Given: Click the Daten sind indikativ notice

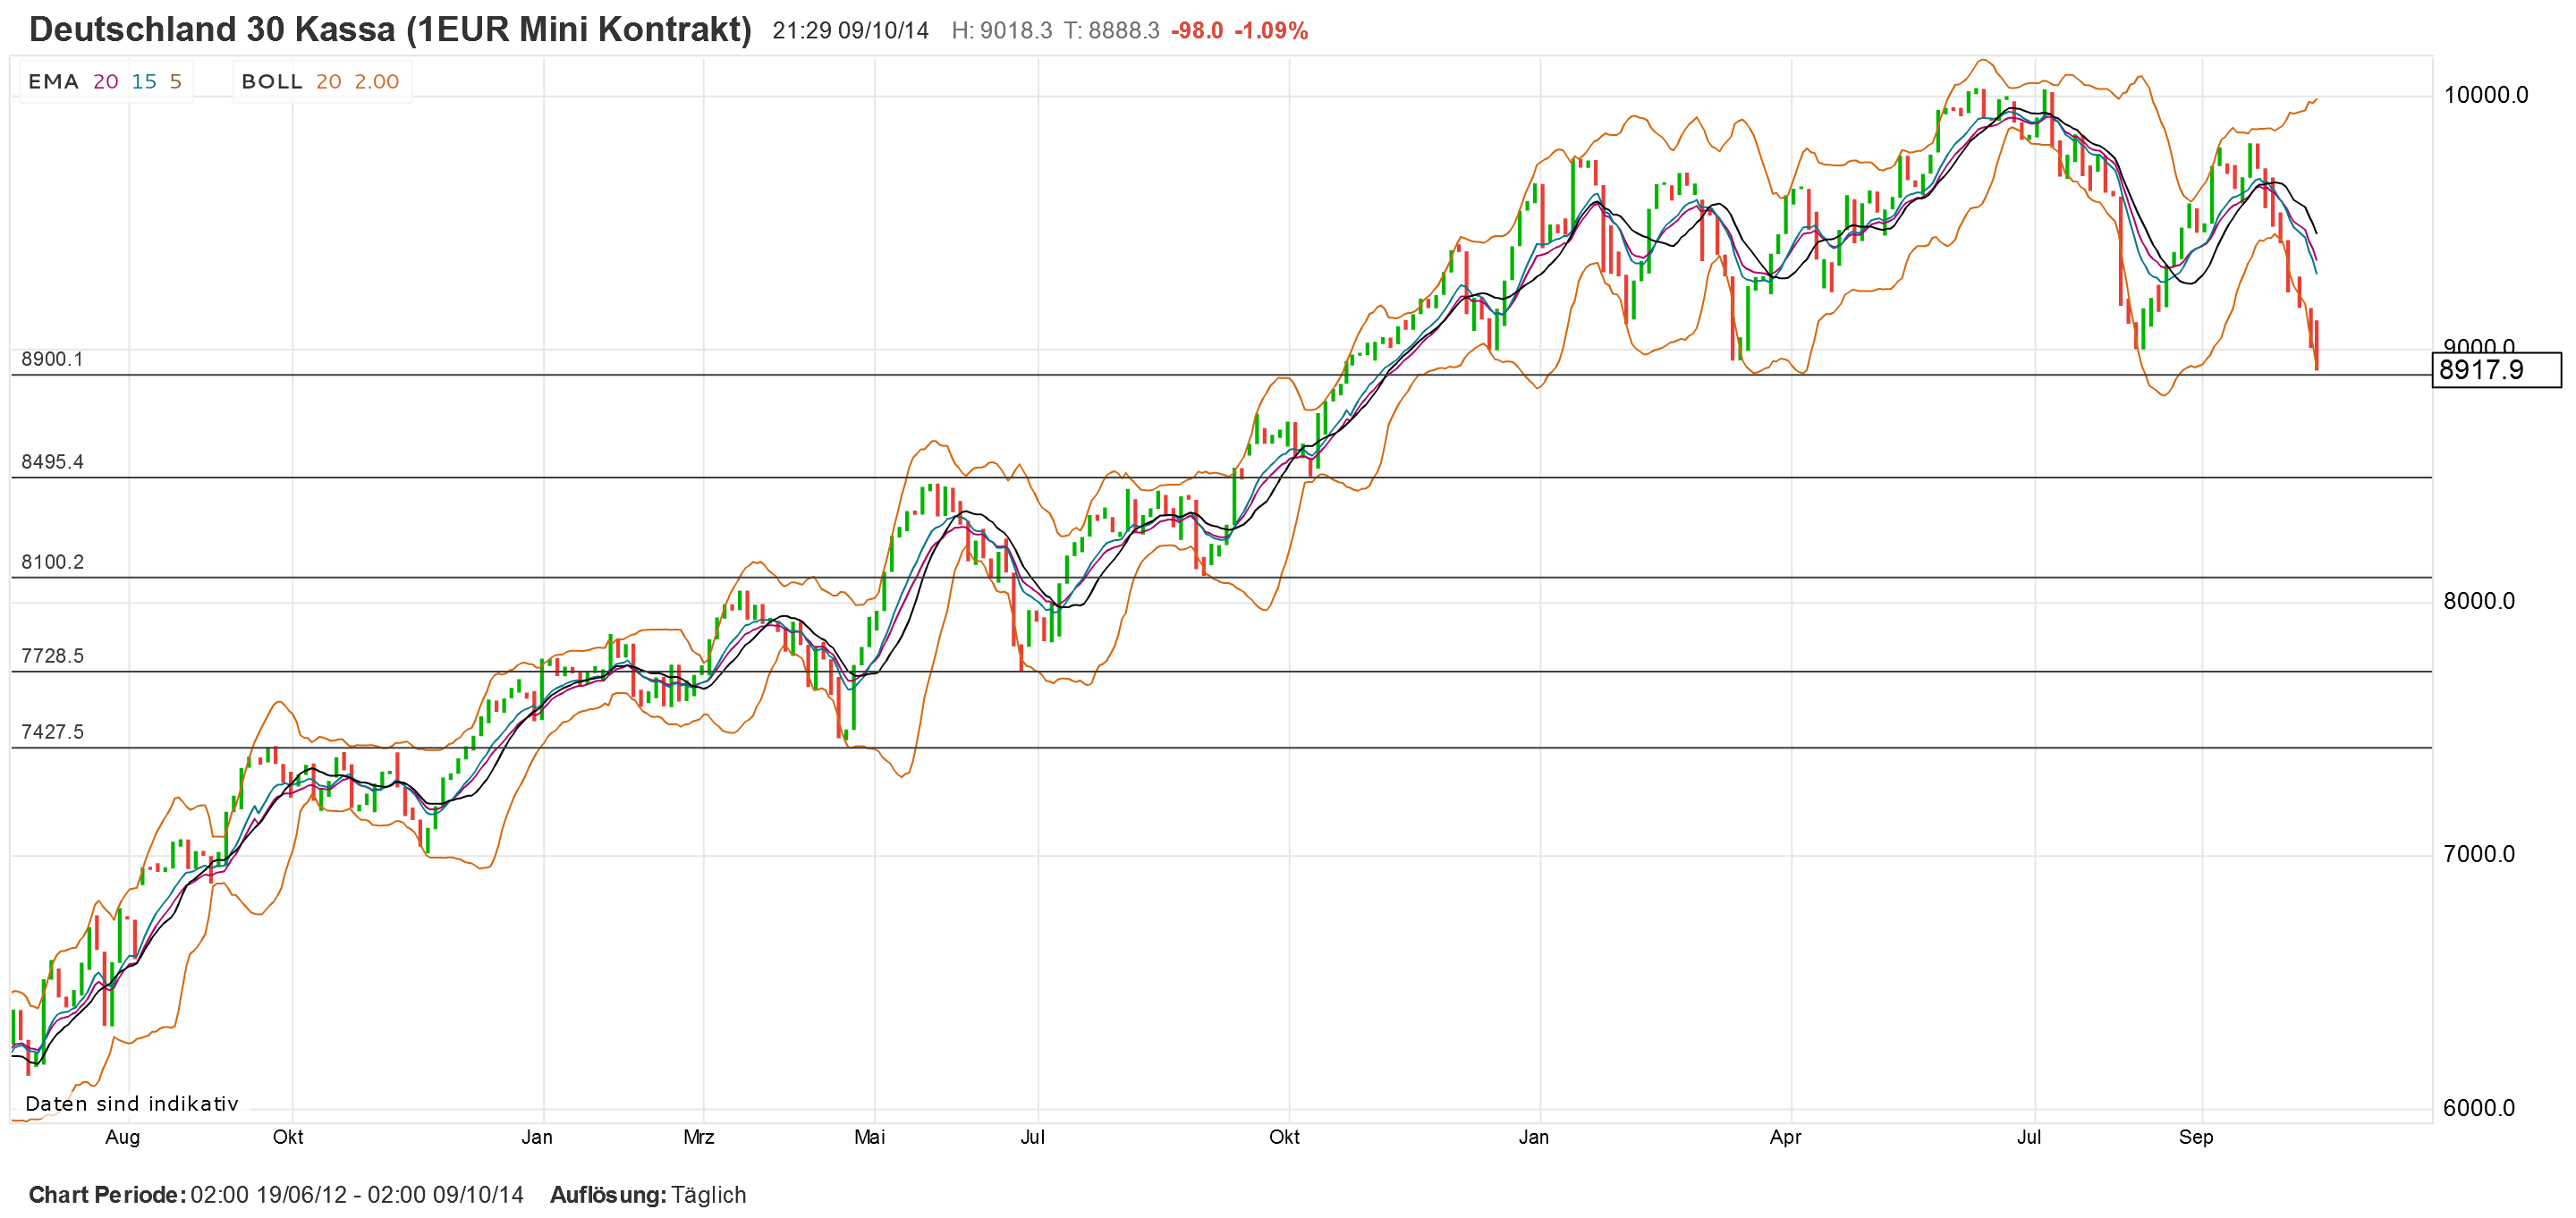Looking at the screenshot, I should (131, 1104).
